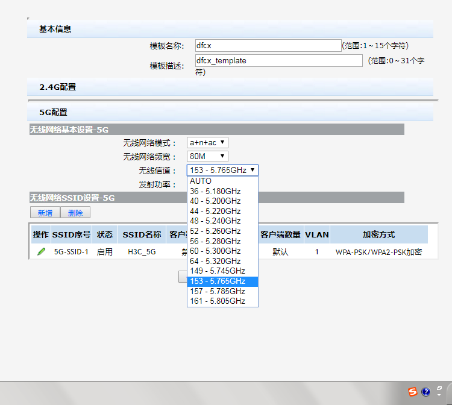Select channel 48 - 5.240GHz
The image size is (452, 405).
coord(222,221)
